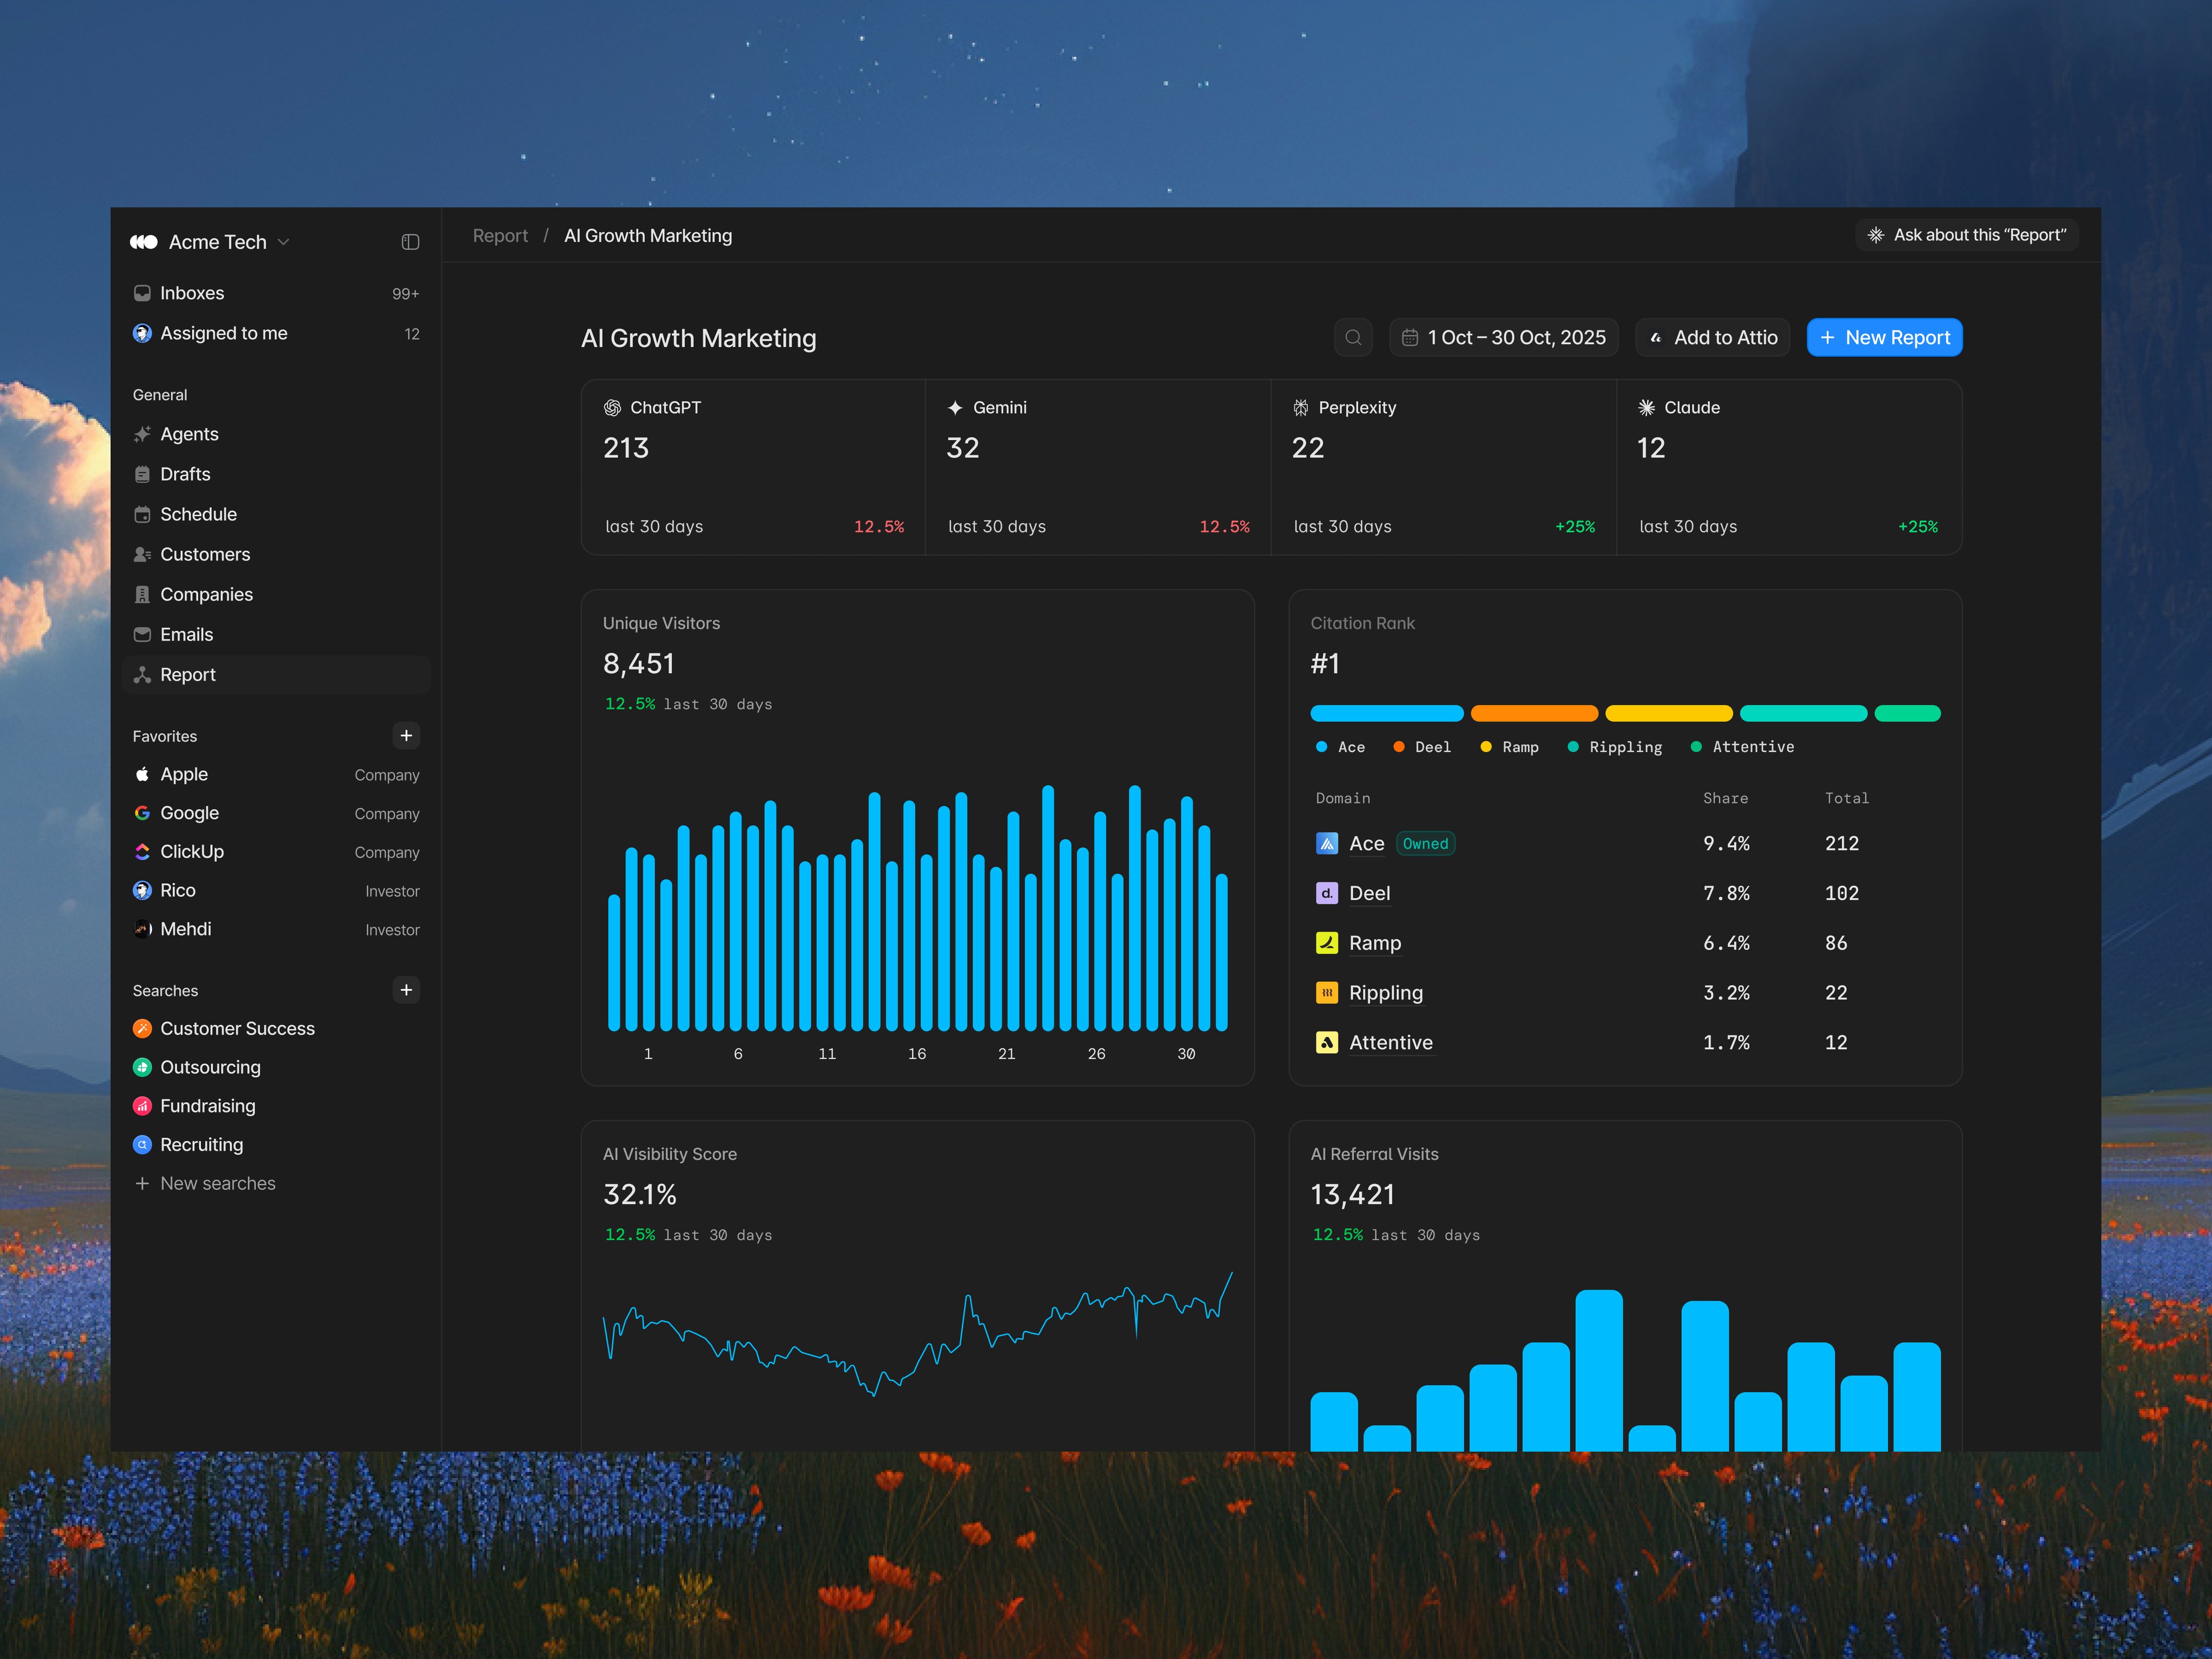Open the Deel domain link
The width and height of the screenshot is (2212, 1659).
(1369, 893)
